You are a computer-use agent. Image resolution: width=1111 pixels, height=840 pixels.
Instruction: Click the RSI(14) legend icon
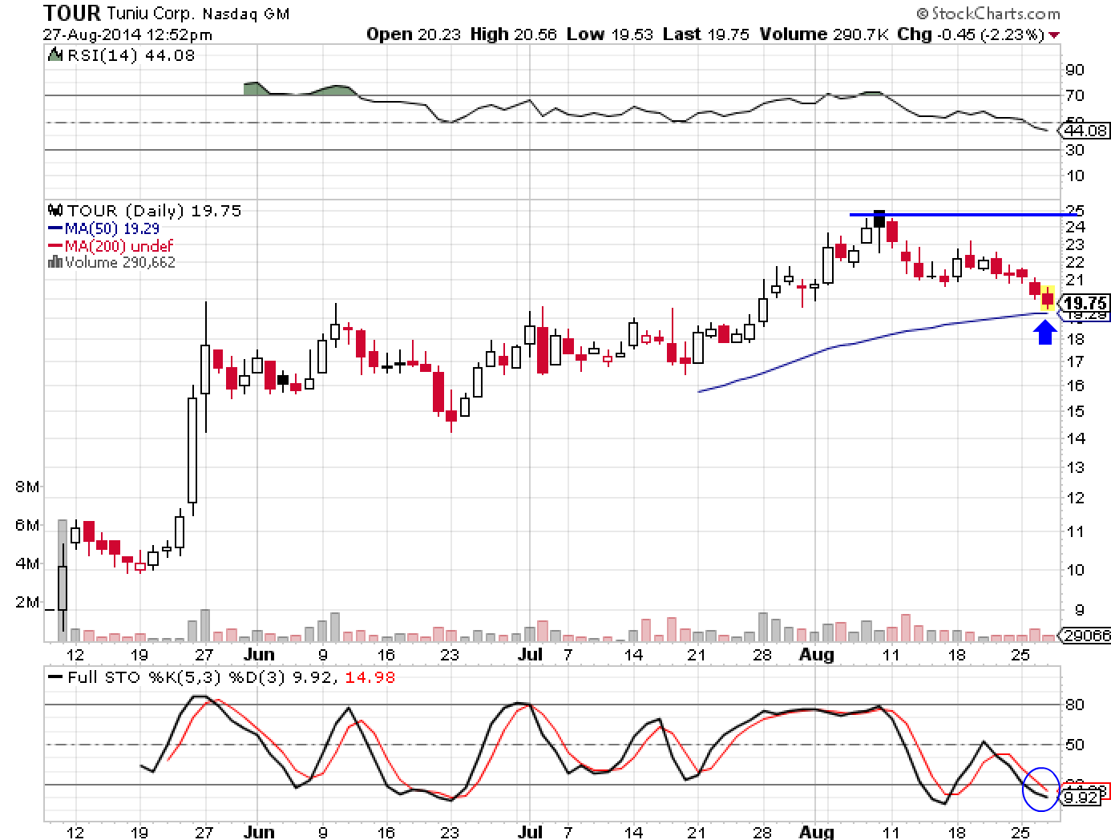click(x=54, y=55)
